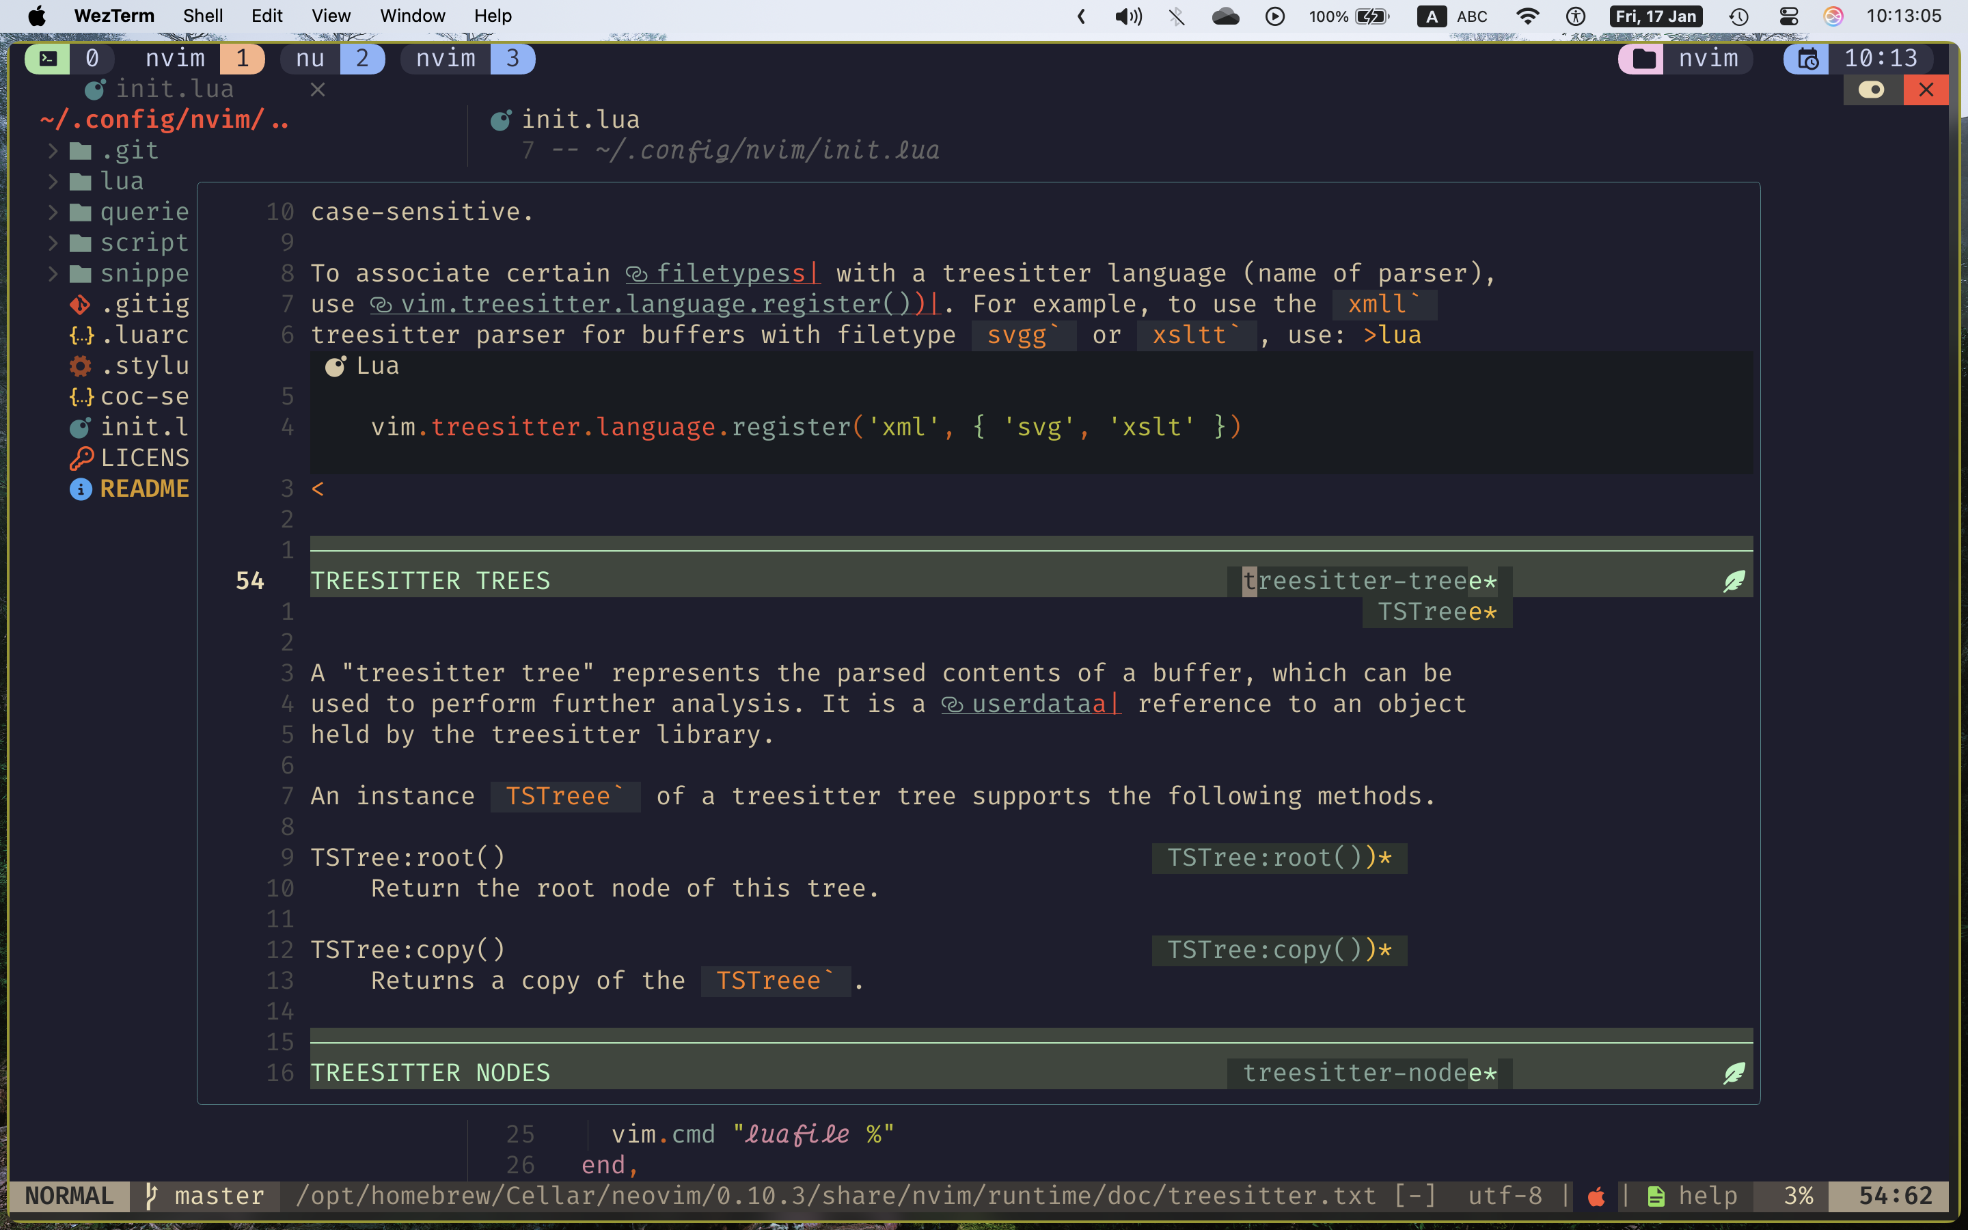Open README file in the tree
The image size is (1968, 1230).
(x=144, y=489)
